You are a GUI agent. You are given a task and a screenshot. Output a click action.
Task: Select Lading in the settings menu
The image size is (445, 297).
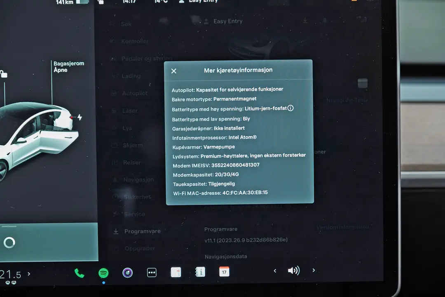(x=131, y=76)
